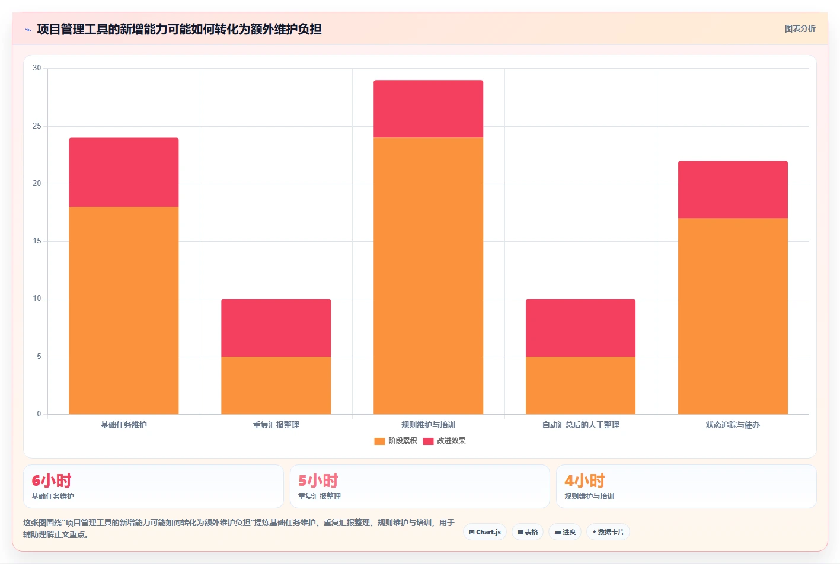Open the 5小时 重复汇报整理 data card
This screenshot has height=564, width=840.
click(x=420, y=486)
